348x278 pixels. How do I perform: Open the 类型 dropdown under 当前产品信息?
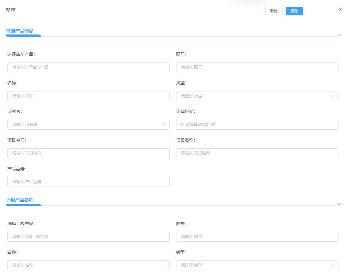[257, 96]
